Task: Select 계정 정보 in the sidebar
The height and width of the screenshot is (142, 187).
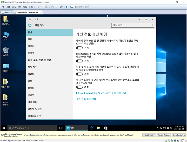Action: [x=49, y=67]
